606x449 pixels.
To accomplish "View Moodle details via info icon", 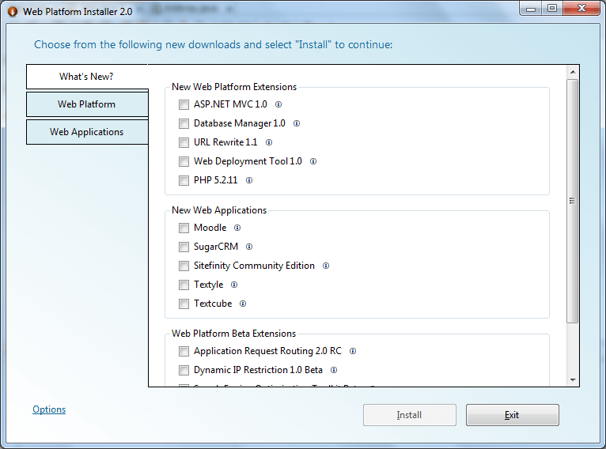I will point(237,228).
